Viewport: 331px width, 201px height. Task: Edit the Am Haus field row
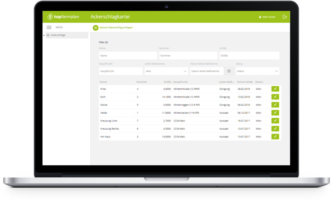(x=275, y=137)
